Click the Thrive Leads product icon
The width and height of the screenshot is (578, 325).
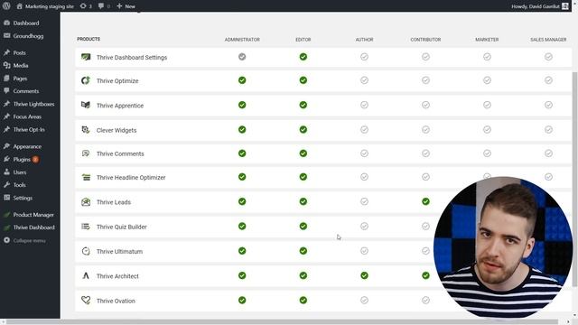point(86,202)
